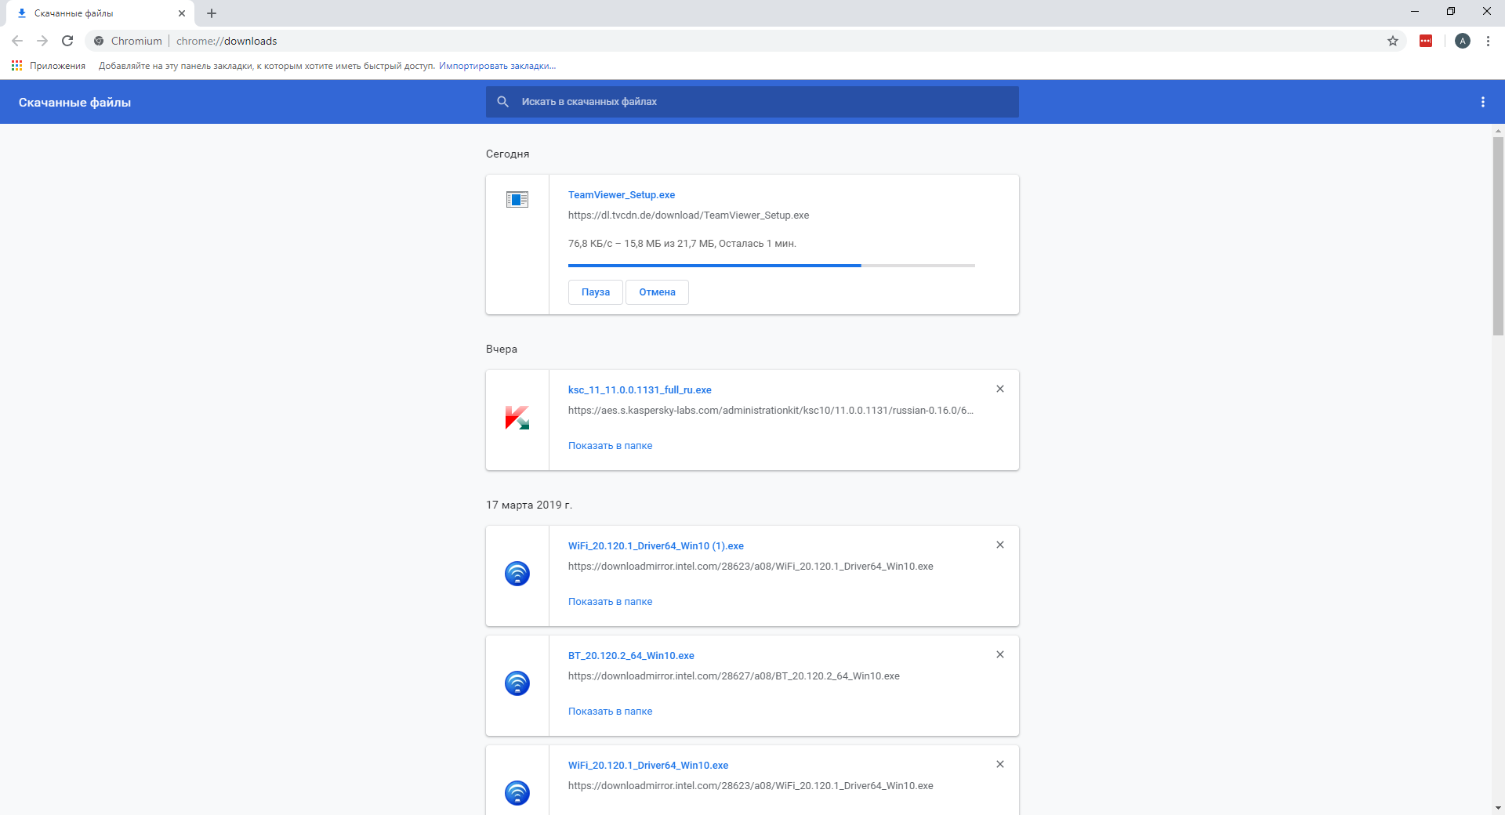
Task: Open WiFi_20.120.1_Driver64_Win10.exe link
Action: (648, 766)
